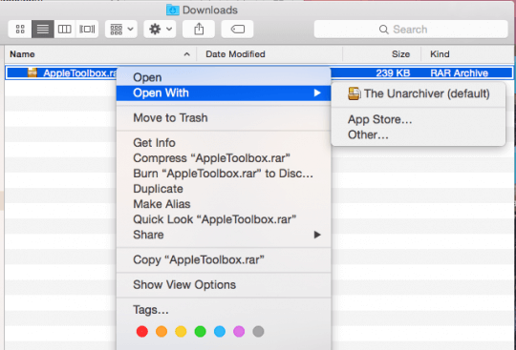Choose The Unarchiver (default)
516x350 pixels.
pyautogui.click(x=419, y=93)
